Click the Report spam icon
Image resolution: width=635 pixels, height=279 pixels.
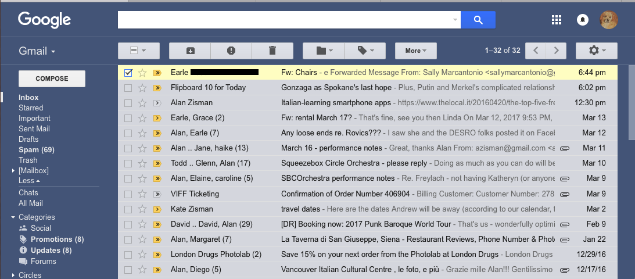pos(231,51)
